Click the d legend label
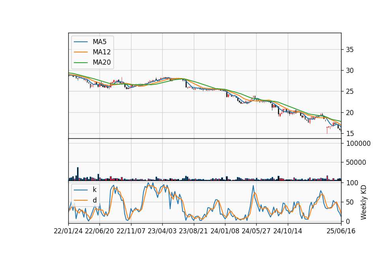This screenshot has height=272, width=379. (94, 200)
